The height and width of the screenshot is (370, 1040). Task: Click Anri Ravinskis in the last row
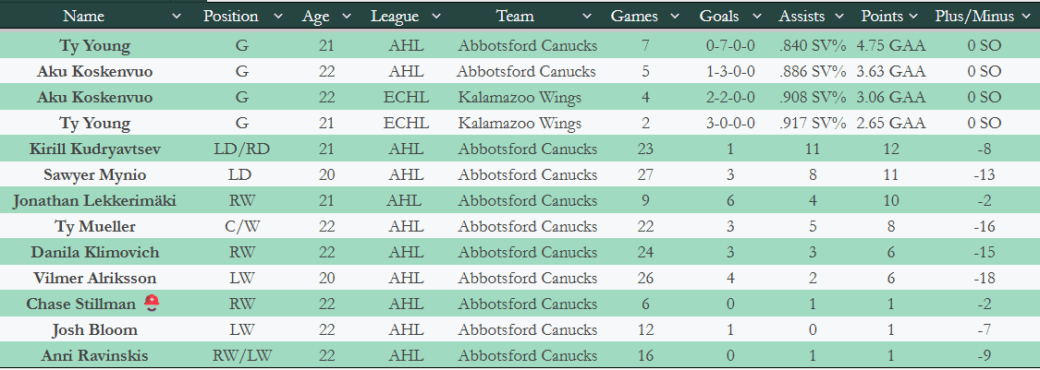[x=94, y=356]
